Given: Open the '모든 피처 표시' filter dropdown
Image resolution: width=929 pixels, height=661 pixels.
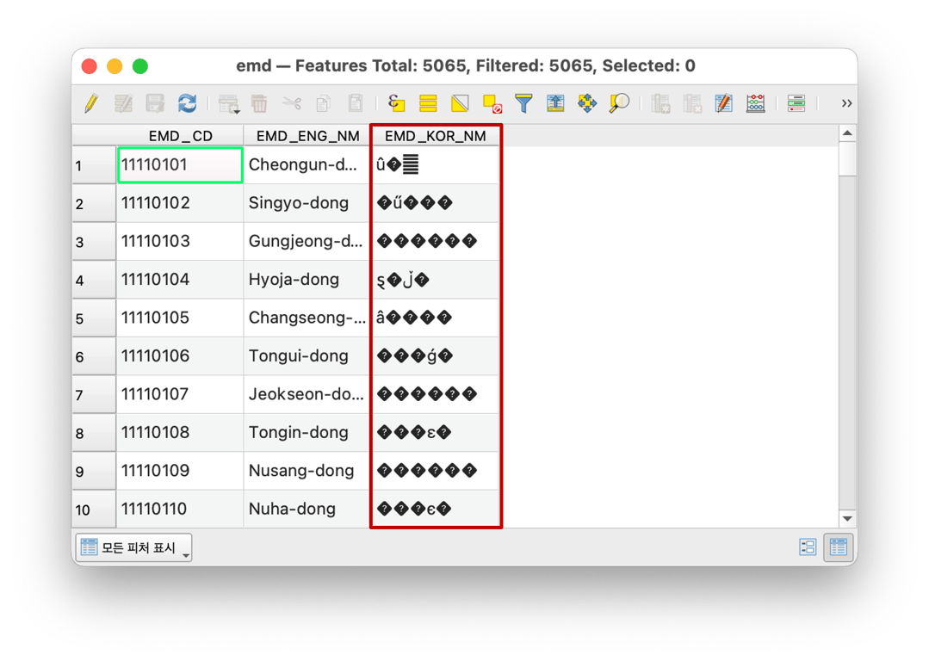Looking at the screenshot, I should 134,547.
